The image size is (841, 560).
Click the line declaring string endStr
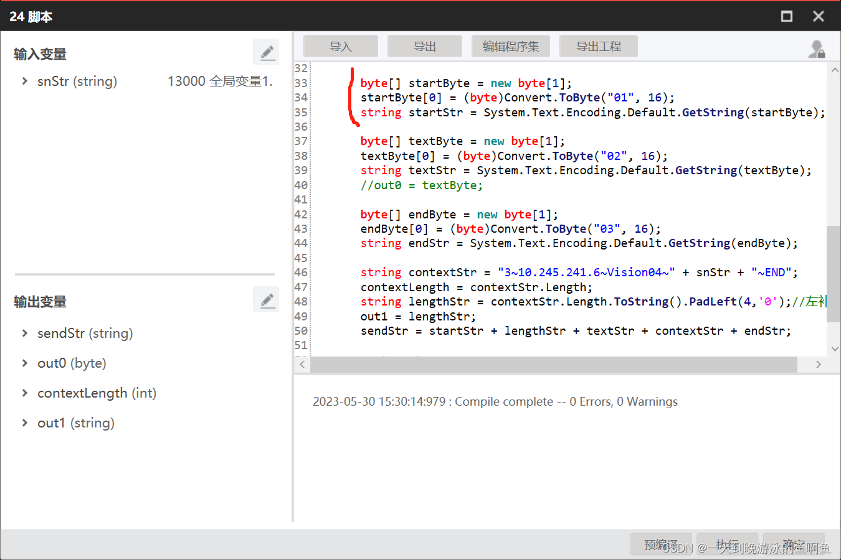coord(579,243)
